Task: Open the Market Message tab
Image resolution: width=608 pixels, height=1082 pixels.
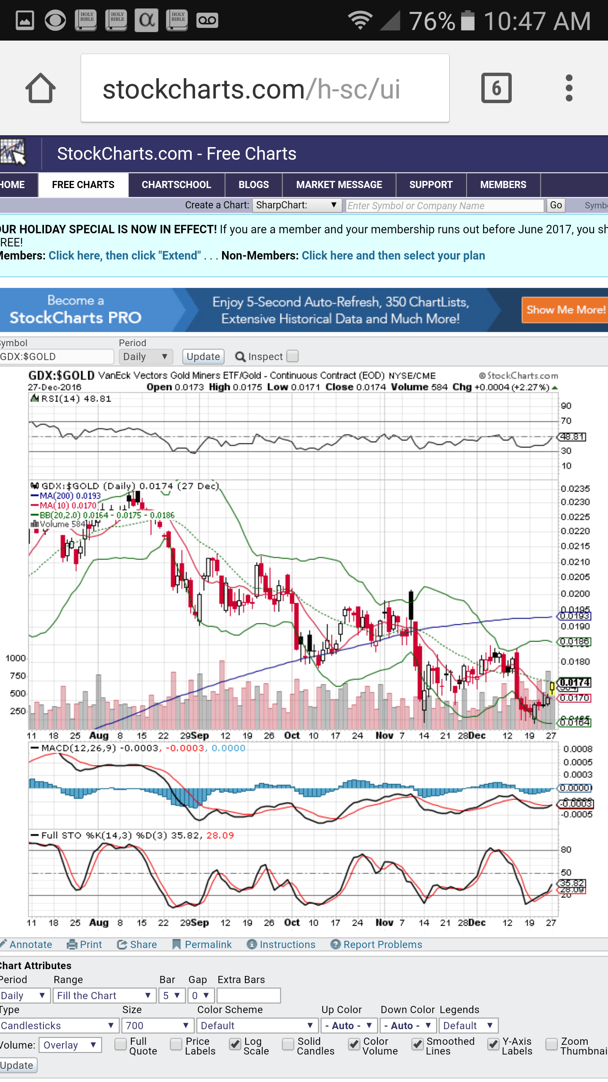Action: pyautogui.click(x=339, y=185)
